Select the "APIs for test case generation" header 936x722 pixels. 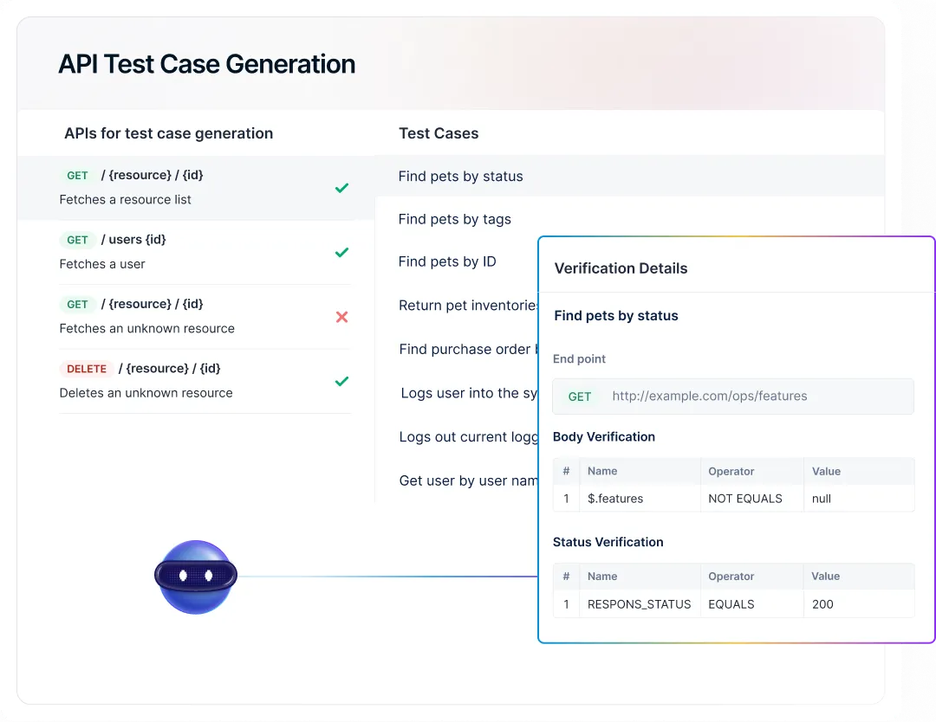coord(168,133)
